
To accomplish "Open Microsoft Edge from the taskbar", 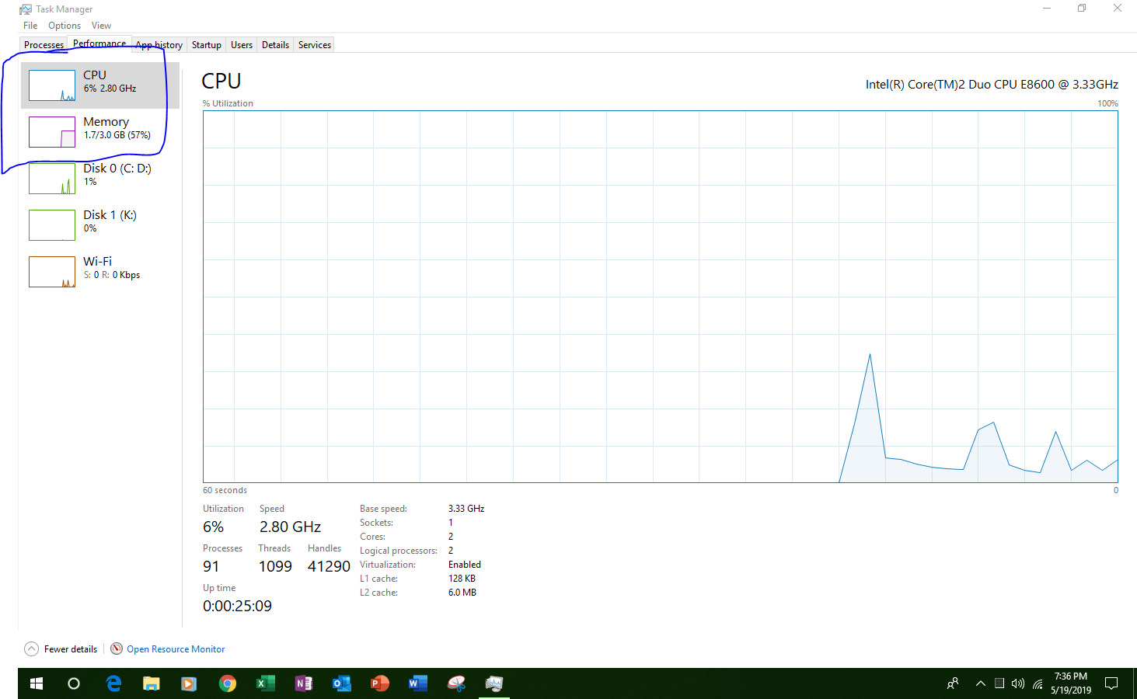I will [113, 683].
